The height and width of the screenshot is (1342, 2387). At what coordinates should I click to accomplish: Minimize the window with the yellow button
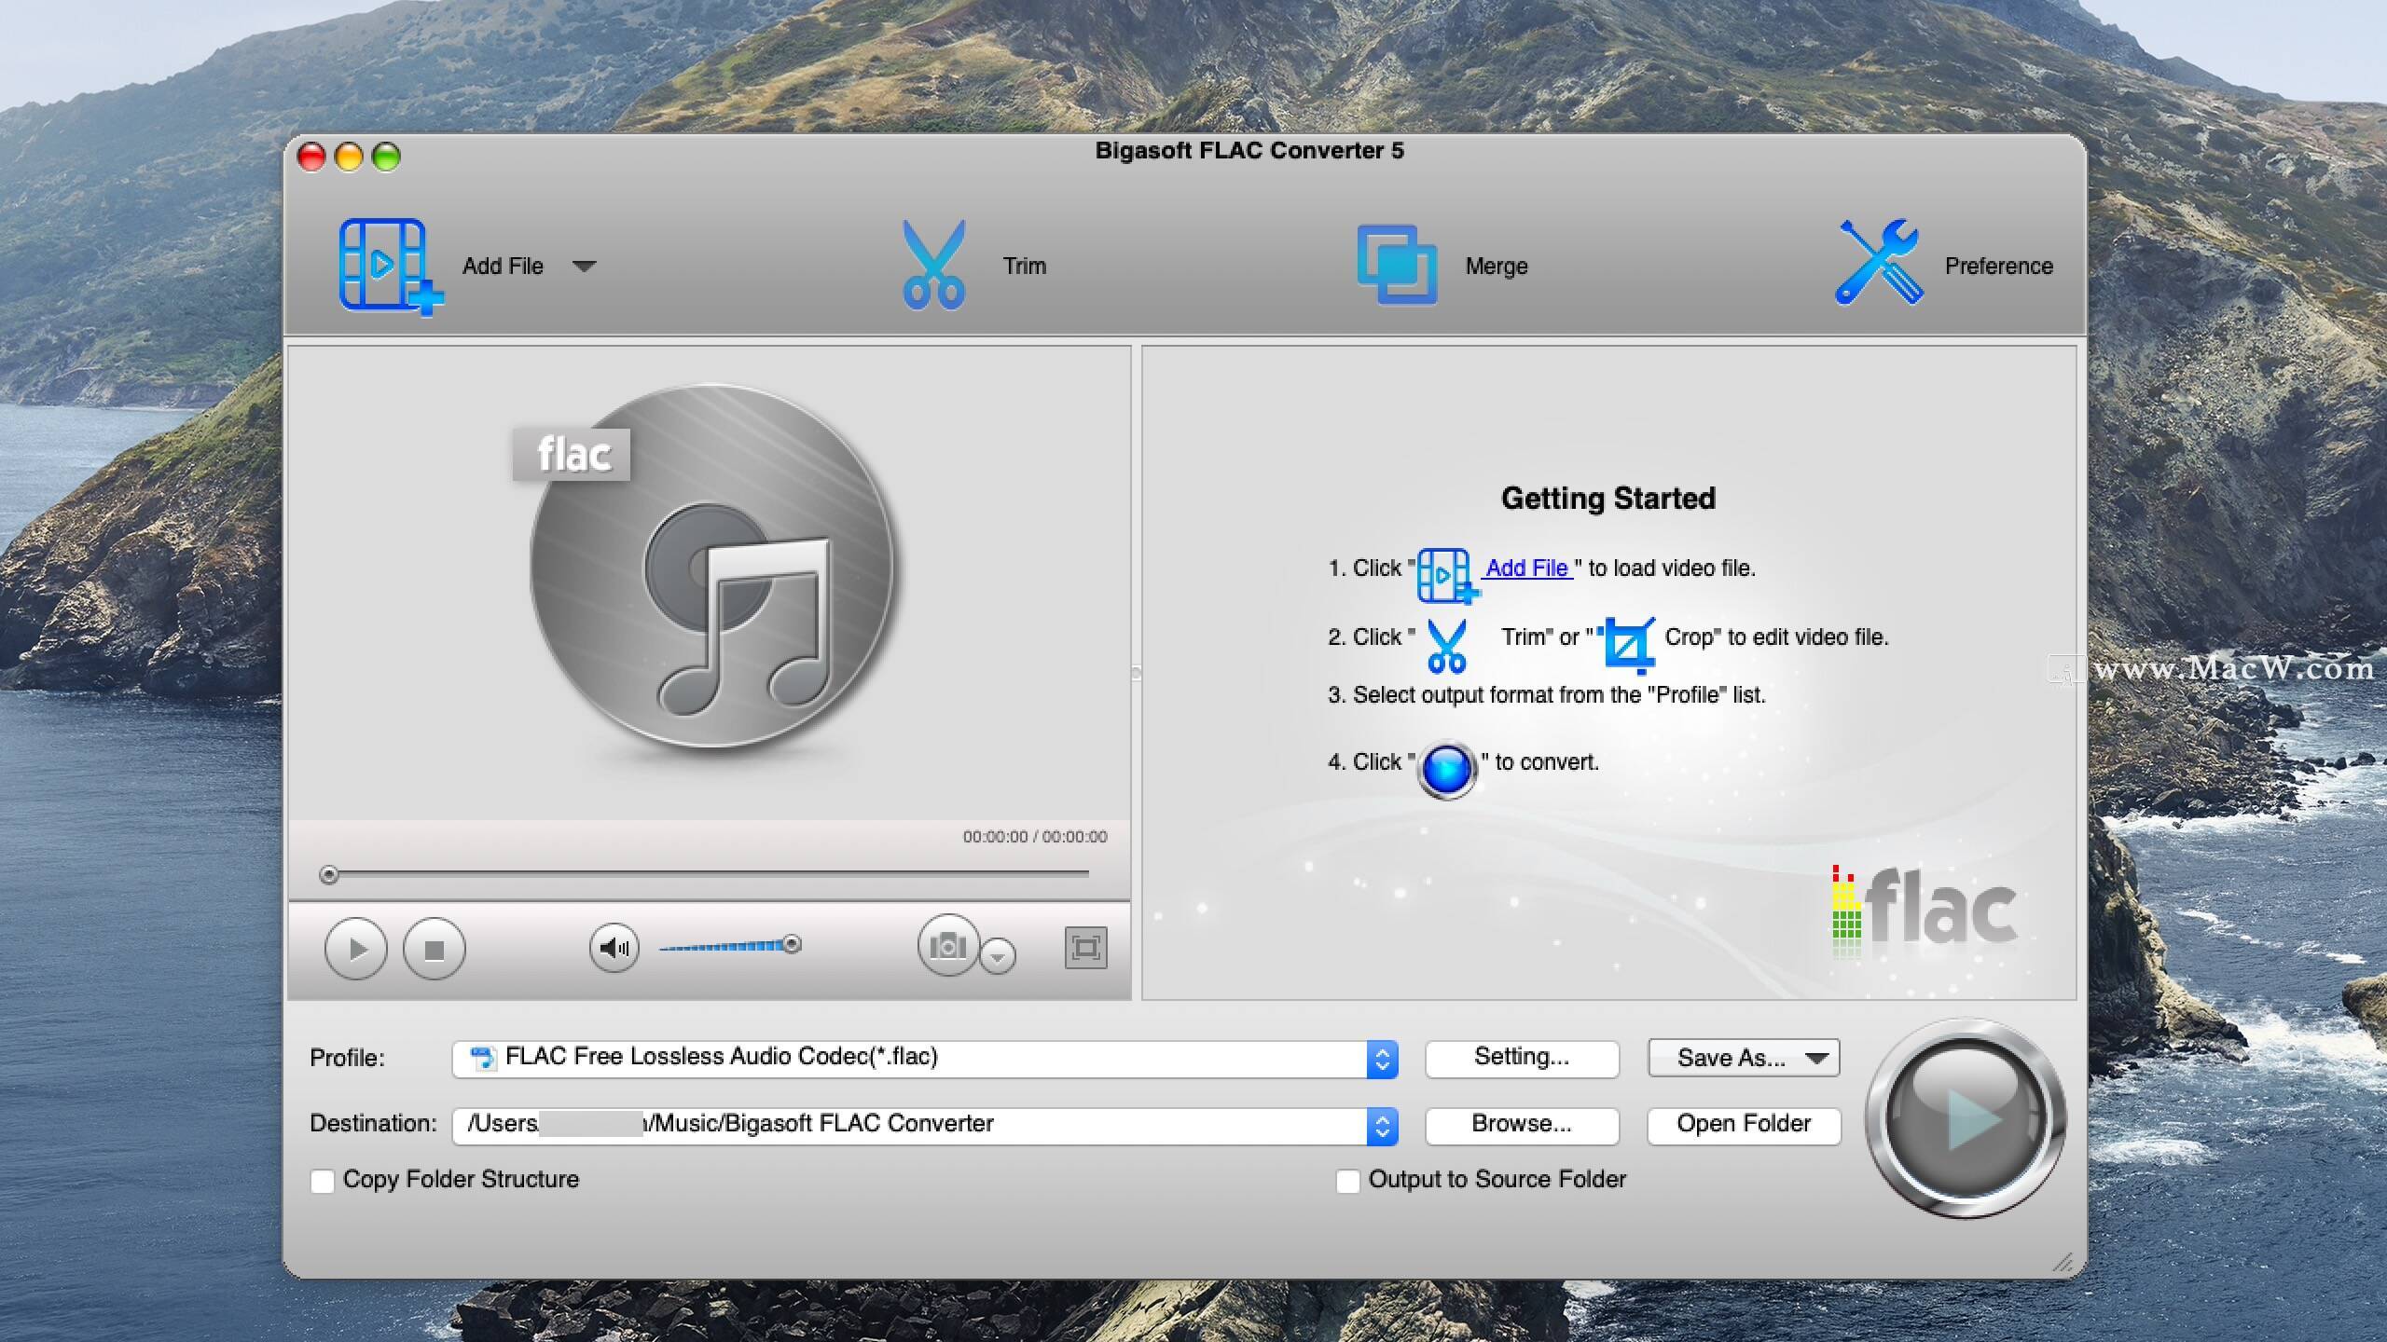pos(349,157)
